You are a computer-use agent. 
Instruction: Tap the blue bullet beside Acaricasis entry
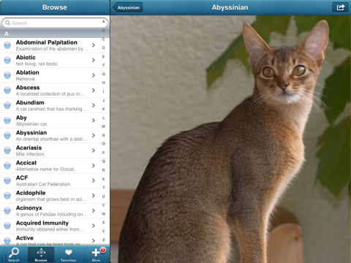[x=7, y=150]
